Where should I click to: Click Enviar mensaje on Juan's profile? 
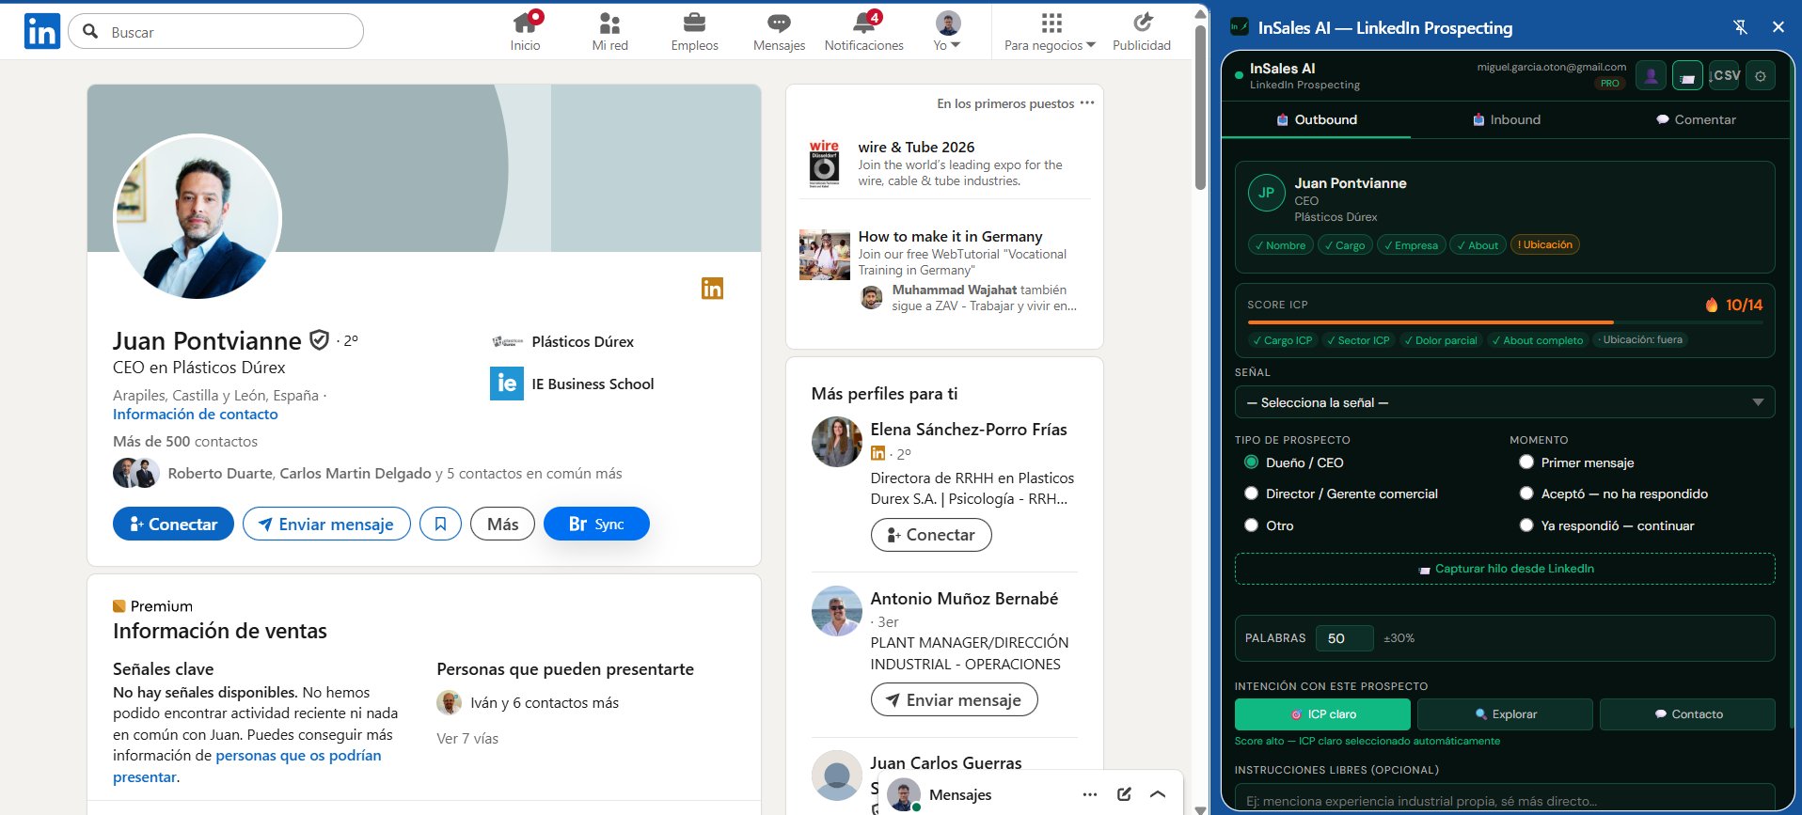click(326, 524)
